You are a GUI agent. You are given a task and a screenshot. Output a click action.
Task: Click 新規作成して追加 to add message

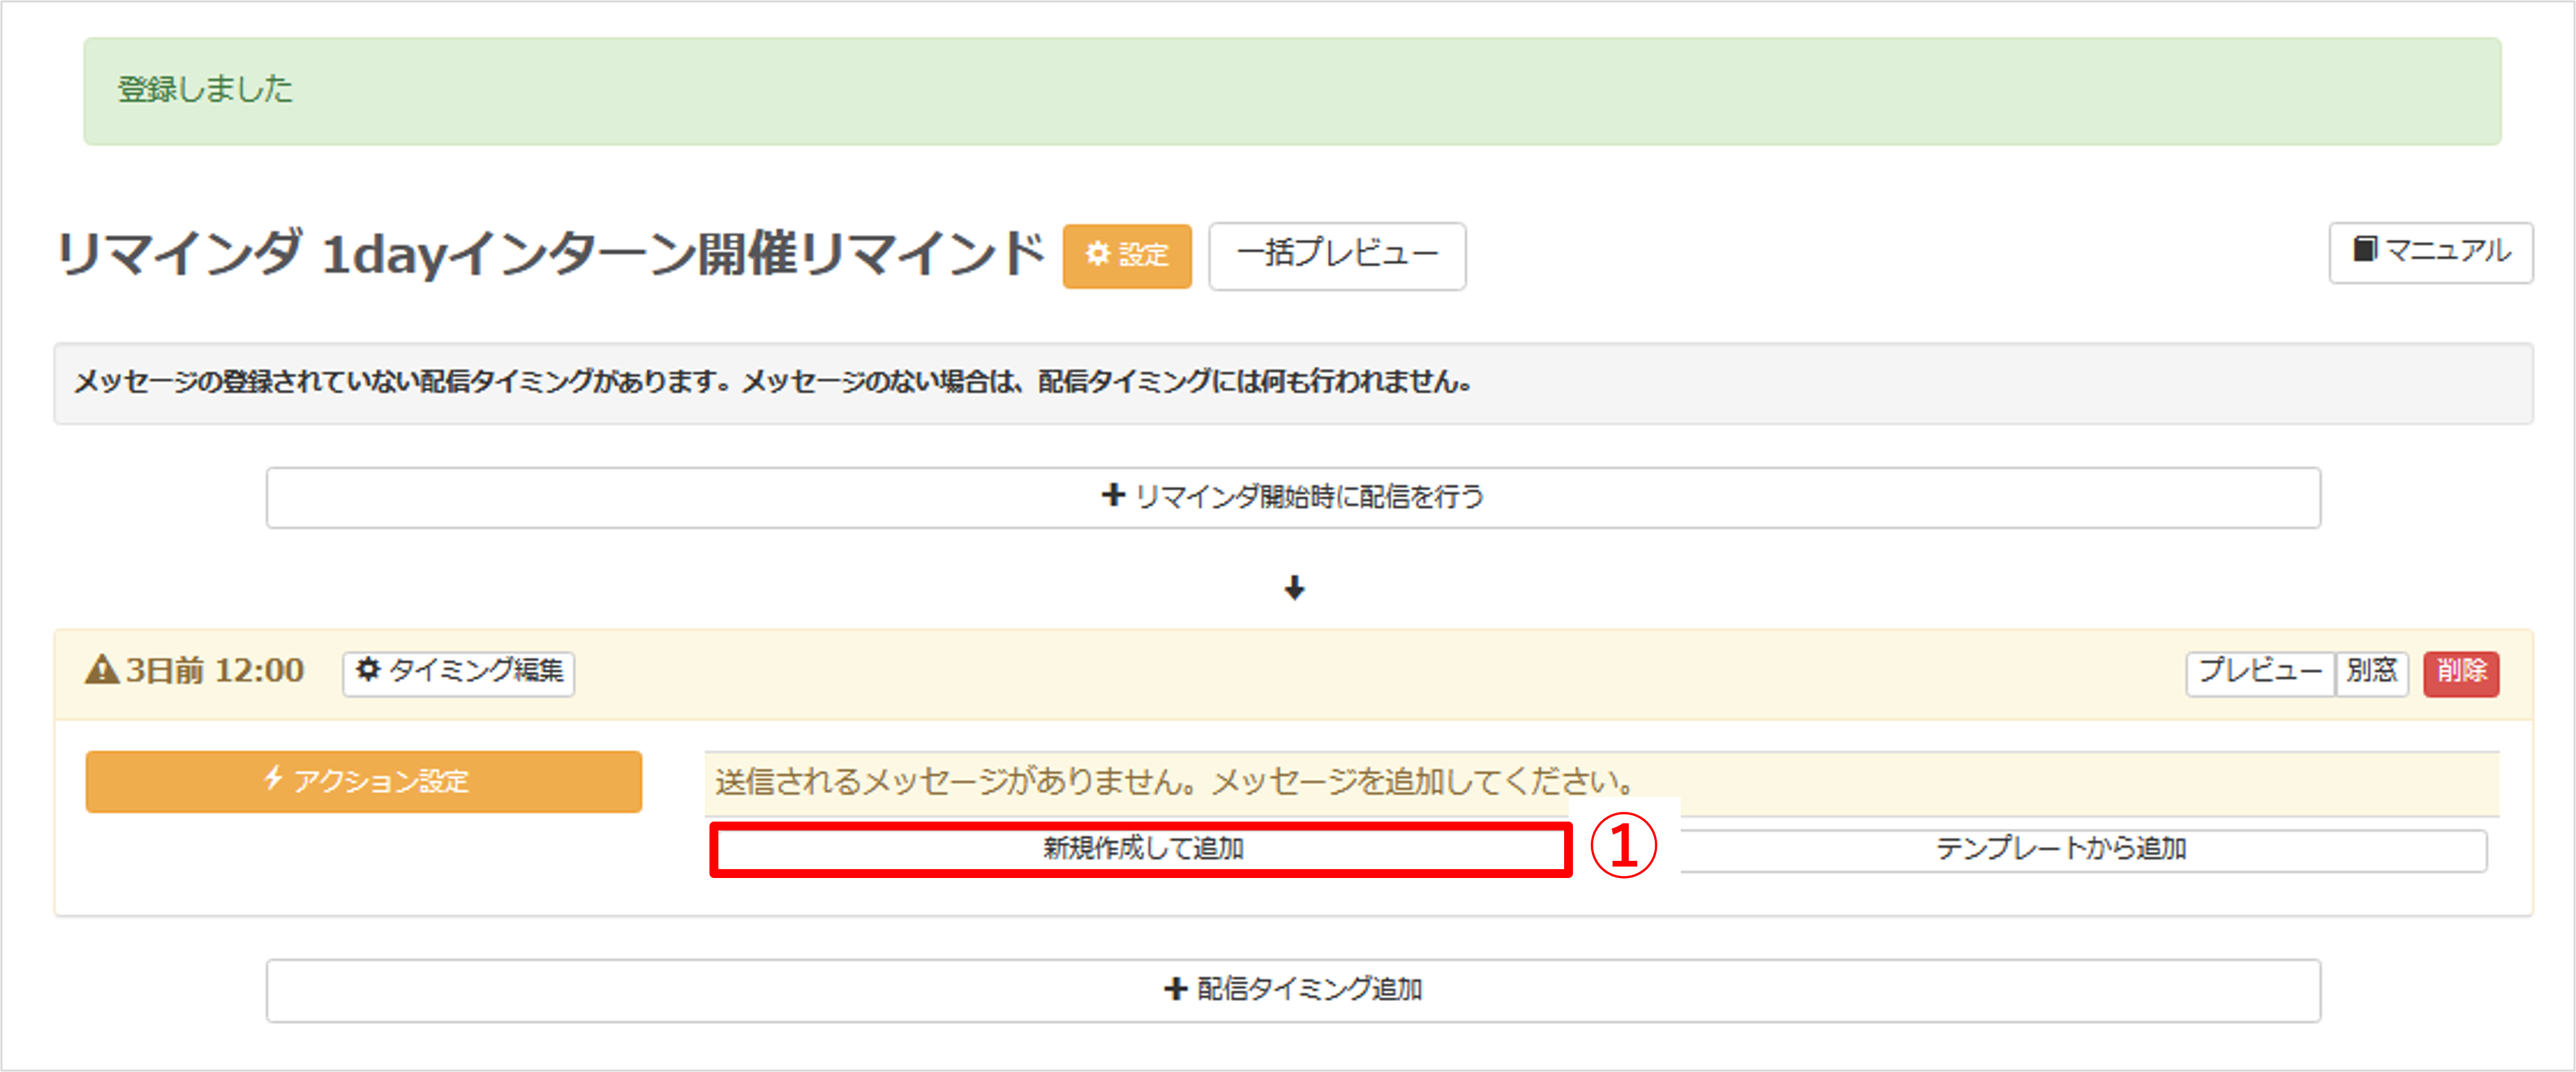(x=1142, y=849)
